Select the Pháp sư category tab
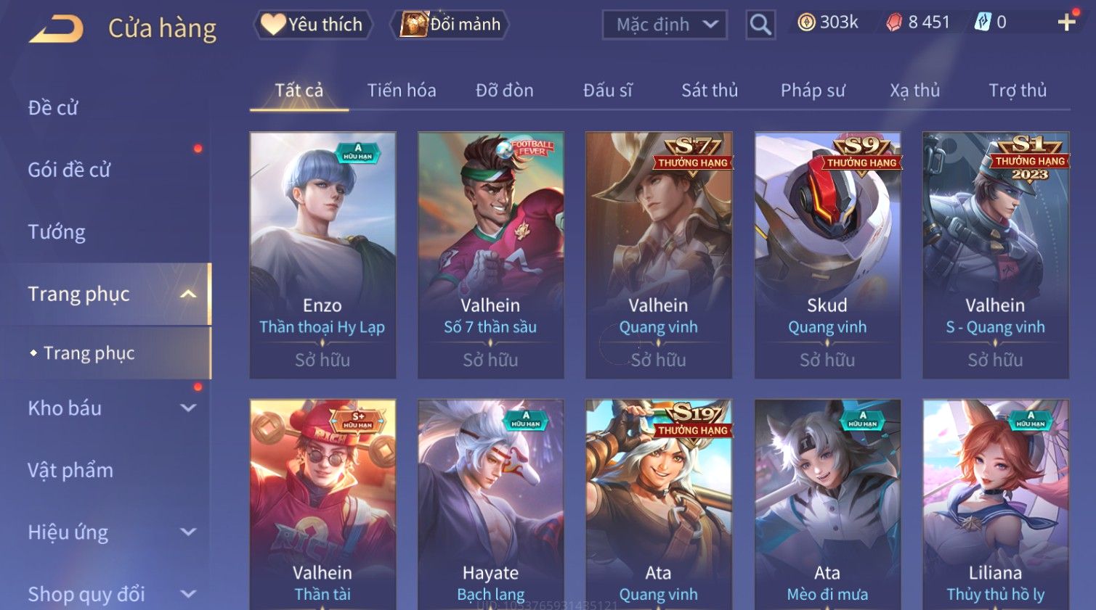Viewport: 1096px width, 610px height. tap(813, 91)
